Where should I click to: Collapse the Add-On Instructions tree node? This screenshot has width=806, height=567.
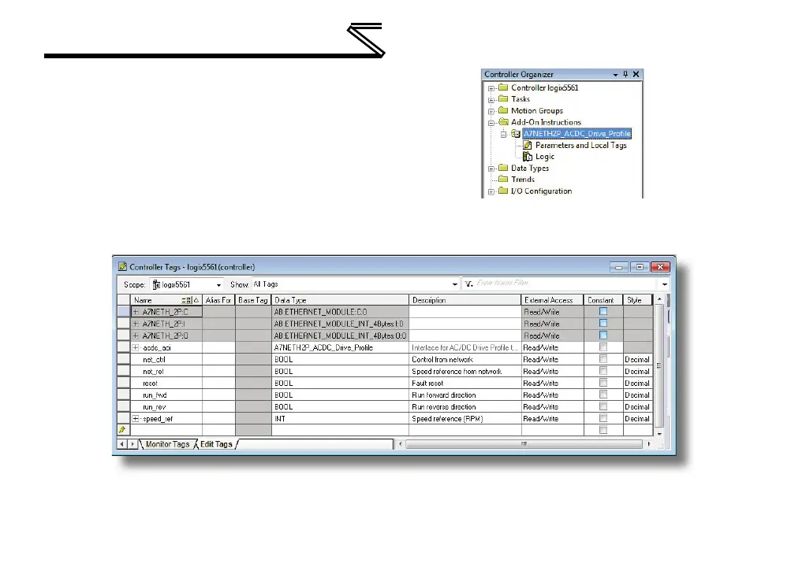click(x=491, y=123)
